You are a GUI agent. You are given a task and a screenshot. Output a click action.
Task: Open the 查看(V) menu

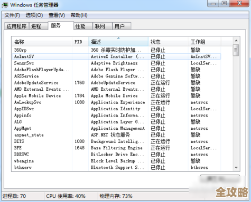click(57, 15)
